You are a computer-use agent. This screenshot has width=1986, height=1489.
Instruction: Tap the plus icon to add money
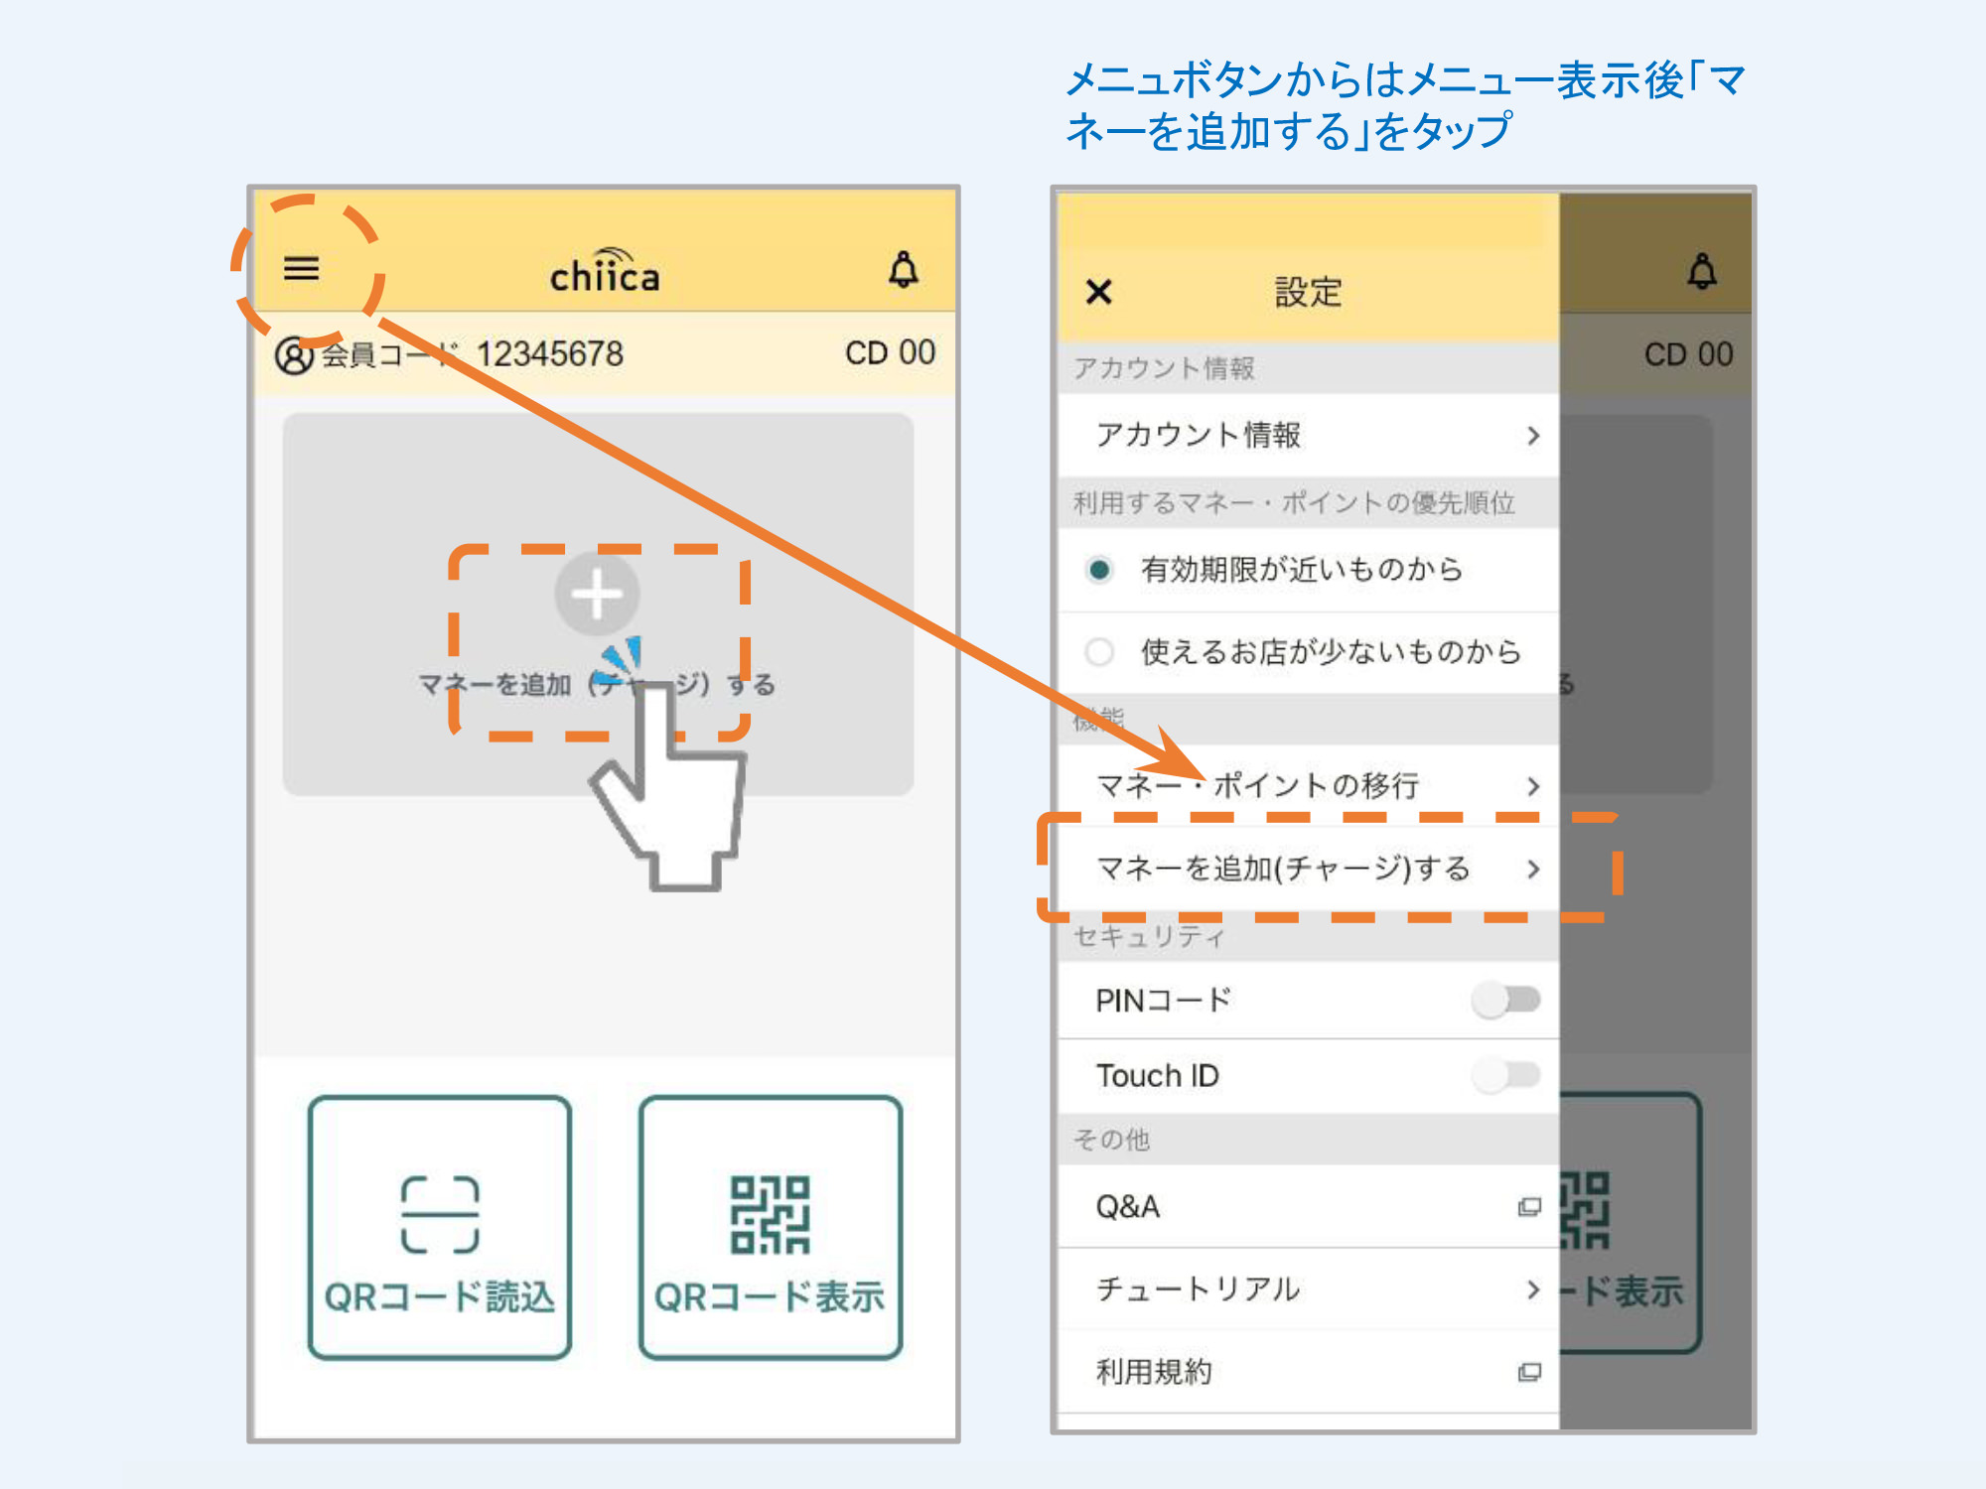[x=596, y=595]
